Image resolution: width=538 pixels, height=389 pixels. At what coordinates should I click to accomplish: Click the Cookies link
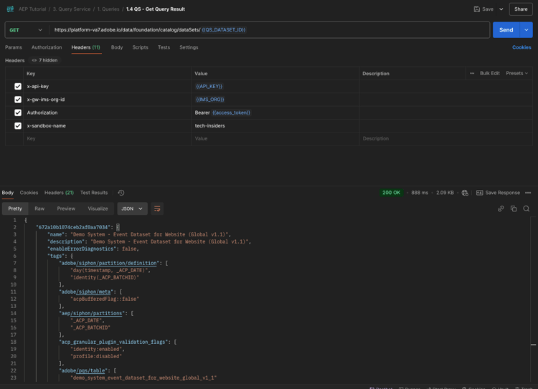[522, 47]
